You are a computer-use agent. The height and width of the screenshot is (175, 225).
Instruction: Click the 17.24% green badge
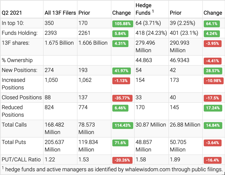(212, 108)
